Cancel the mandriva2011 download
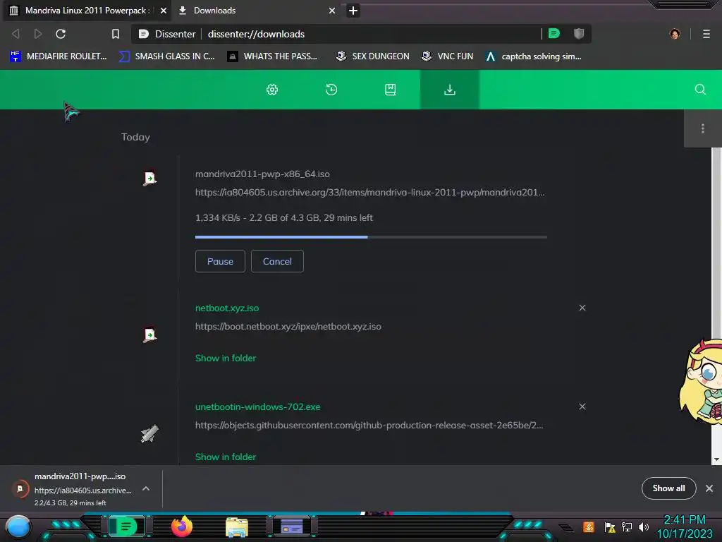Screen dimensions: 722x542 (277, 261)
